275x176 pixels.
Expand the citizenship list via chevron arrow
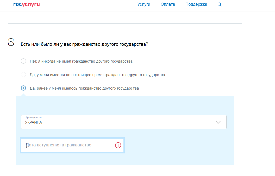click(218, 122)
